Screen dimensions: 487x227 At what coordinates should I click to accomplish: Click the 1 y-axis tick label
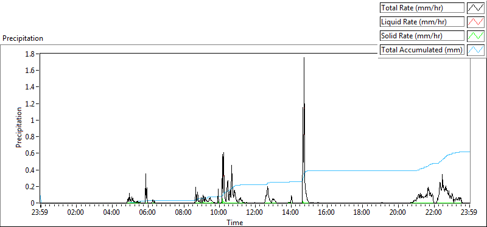pos(33,120)
